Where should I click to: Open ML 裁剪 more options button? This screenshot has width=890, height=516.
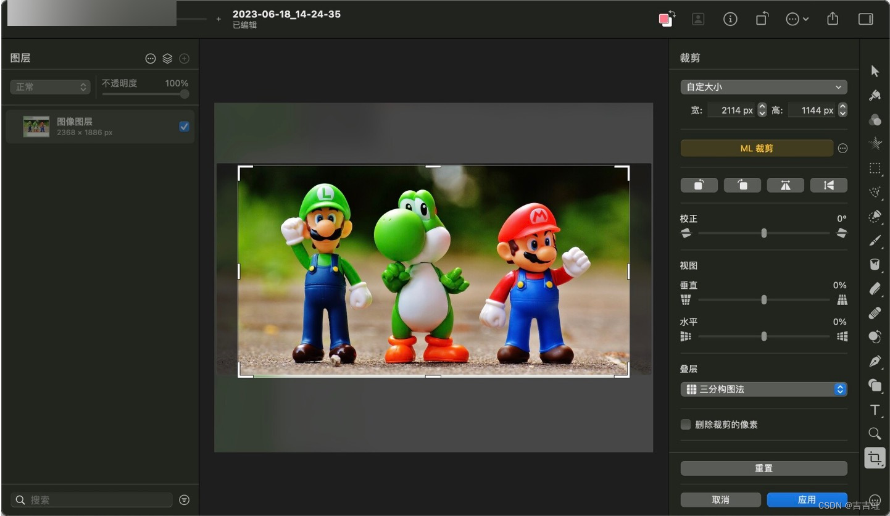[842, 148]
